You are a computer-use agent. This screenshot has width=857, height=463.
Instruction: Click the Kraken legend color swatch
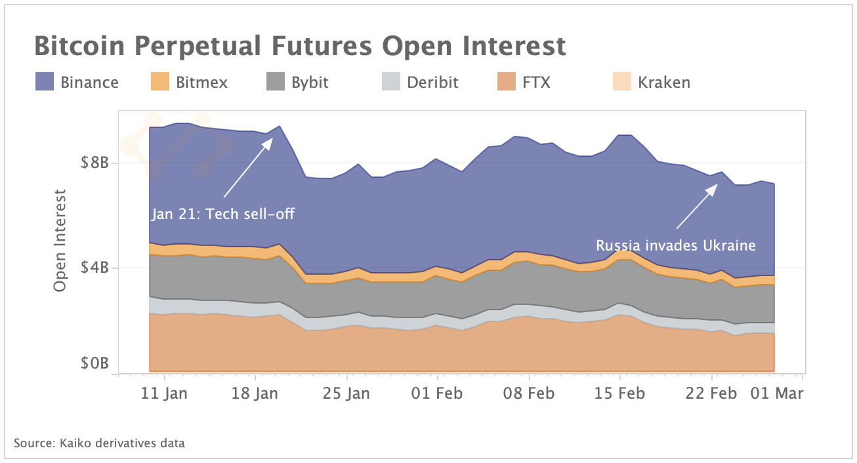621,82
